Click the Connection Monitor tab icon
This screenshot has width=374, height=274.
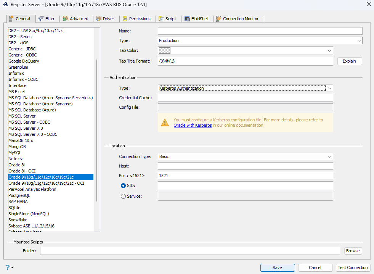click(219, 19)
